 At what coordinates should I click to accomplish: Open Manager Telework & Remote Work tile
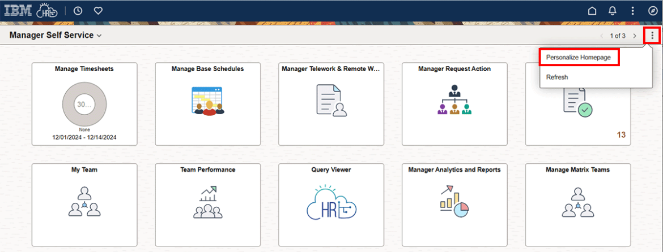tap(331, 104)
